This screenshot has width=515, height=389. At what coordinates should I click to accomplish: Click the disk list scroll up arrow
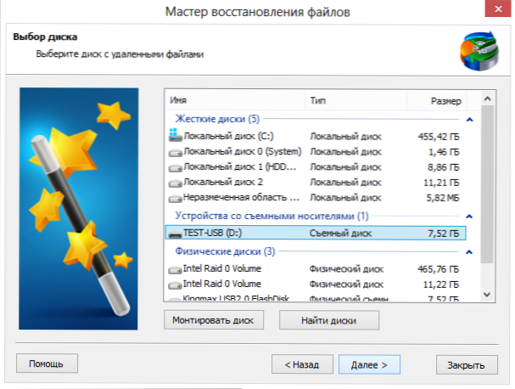487,99
